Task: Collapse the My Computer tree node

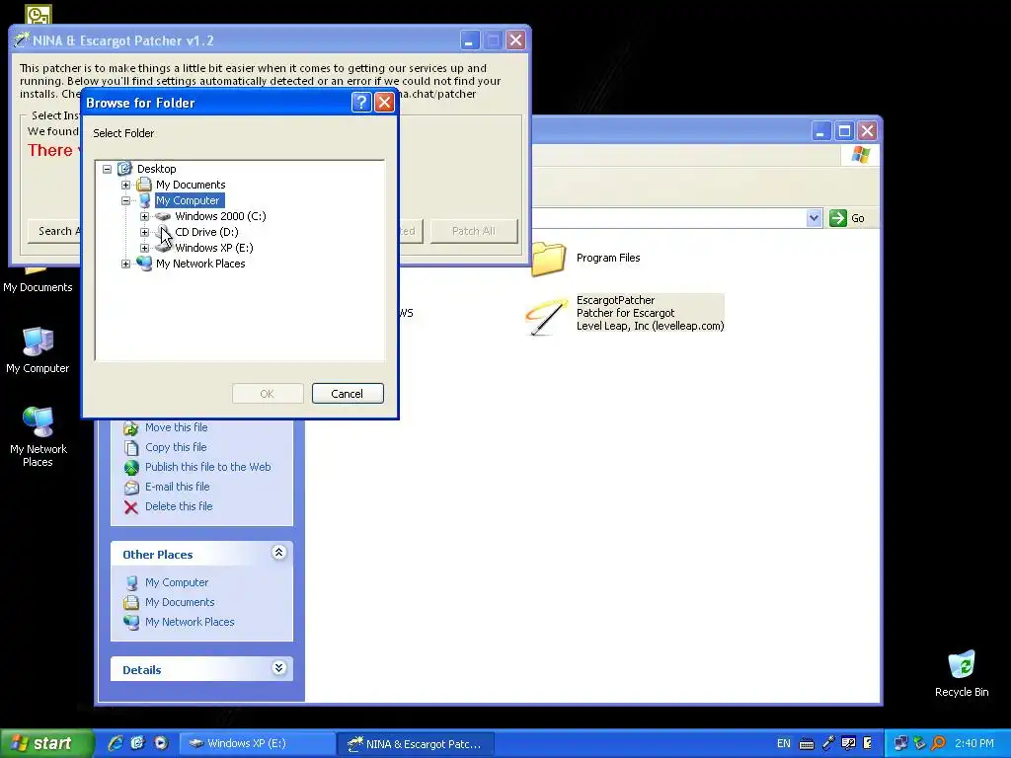Action: [x=125, y=200]
